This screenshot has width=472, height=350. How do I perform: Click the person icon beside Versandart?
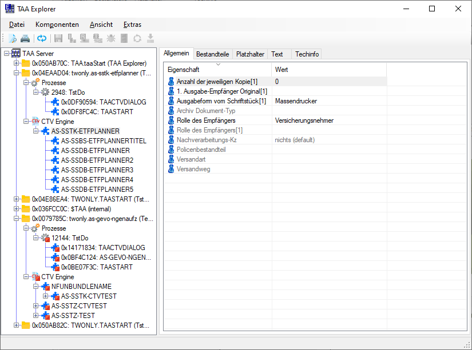[171, 159]
